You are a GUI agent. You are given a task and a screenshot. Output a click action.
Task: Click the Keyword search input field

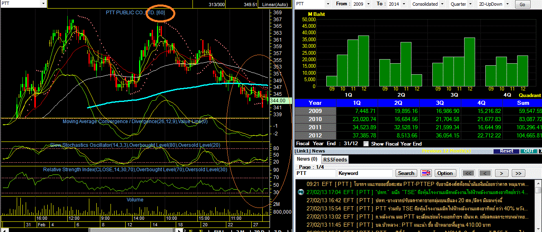(365, 173)
